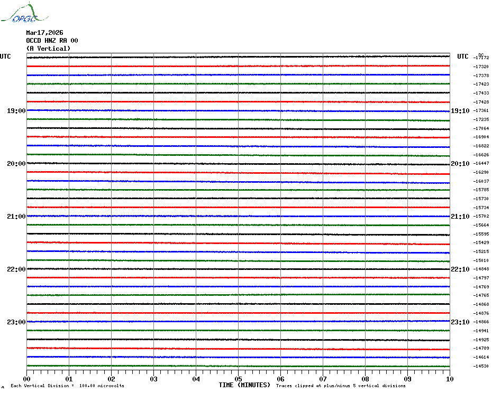Select the -16447 offset value beside 20:10
This screenshot has height=393, width=492.
point(481,164)
